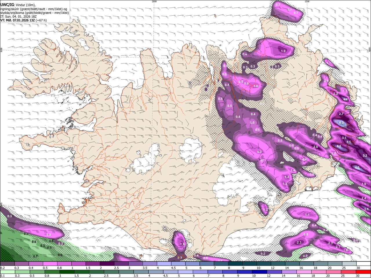Select the '1.8' value on the south coast
This screenshot has height=278, width=371.
[182, 244]
